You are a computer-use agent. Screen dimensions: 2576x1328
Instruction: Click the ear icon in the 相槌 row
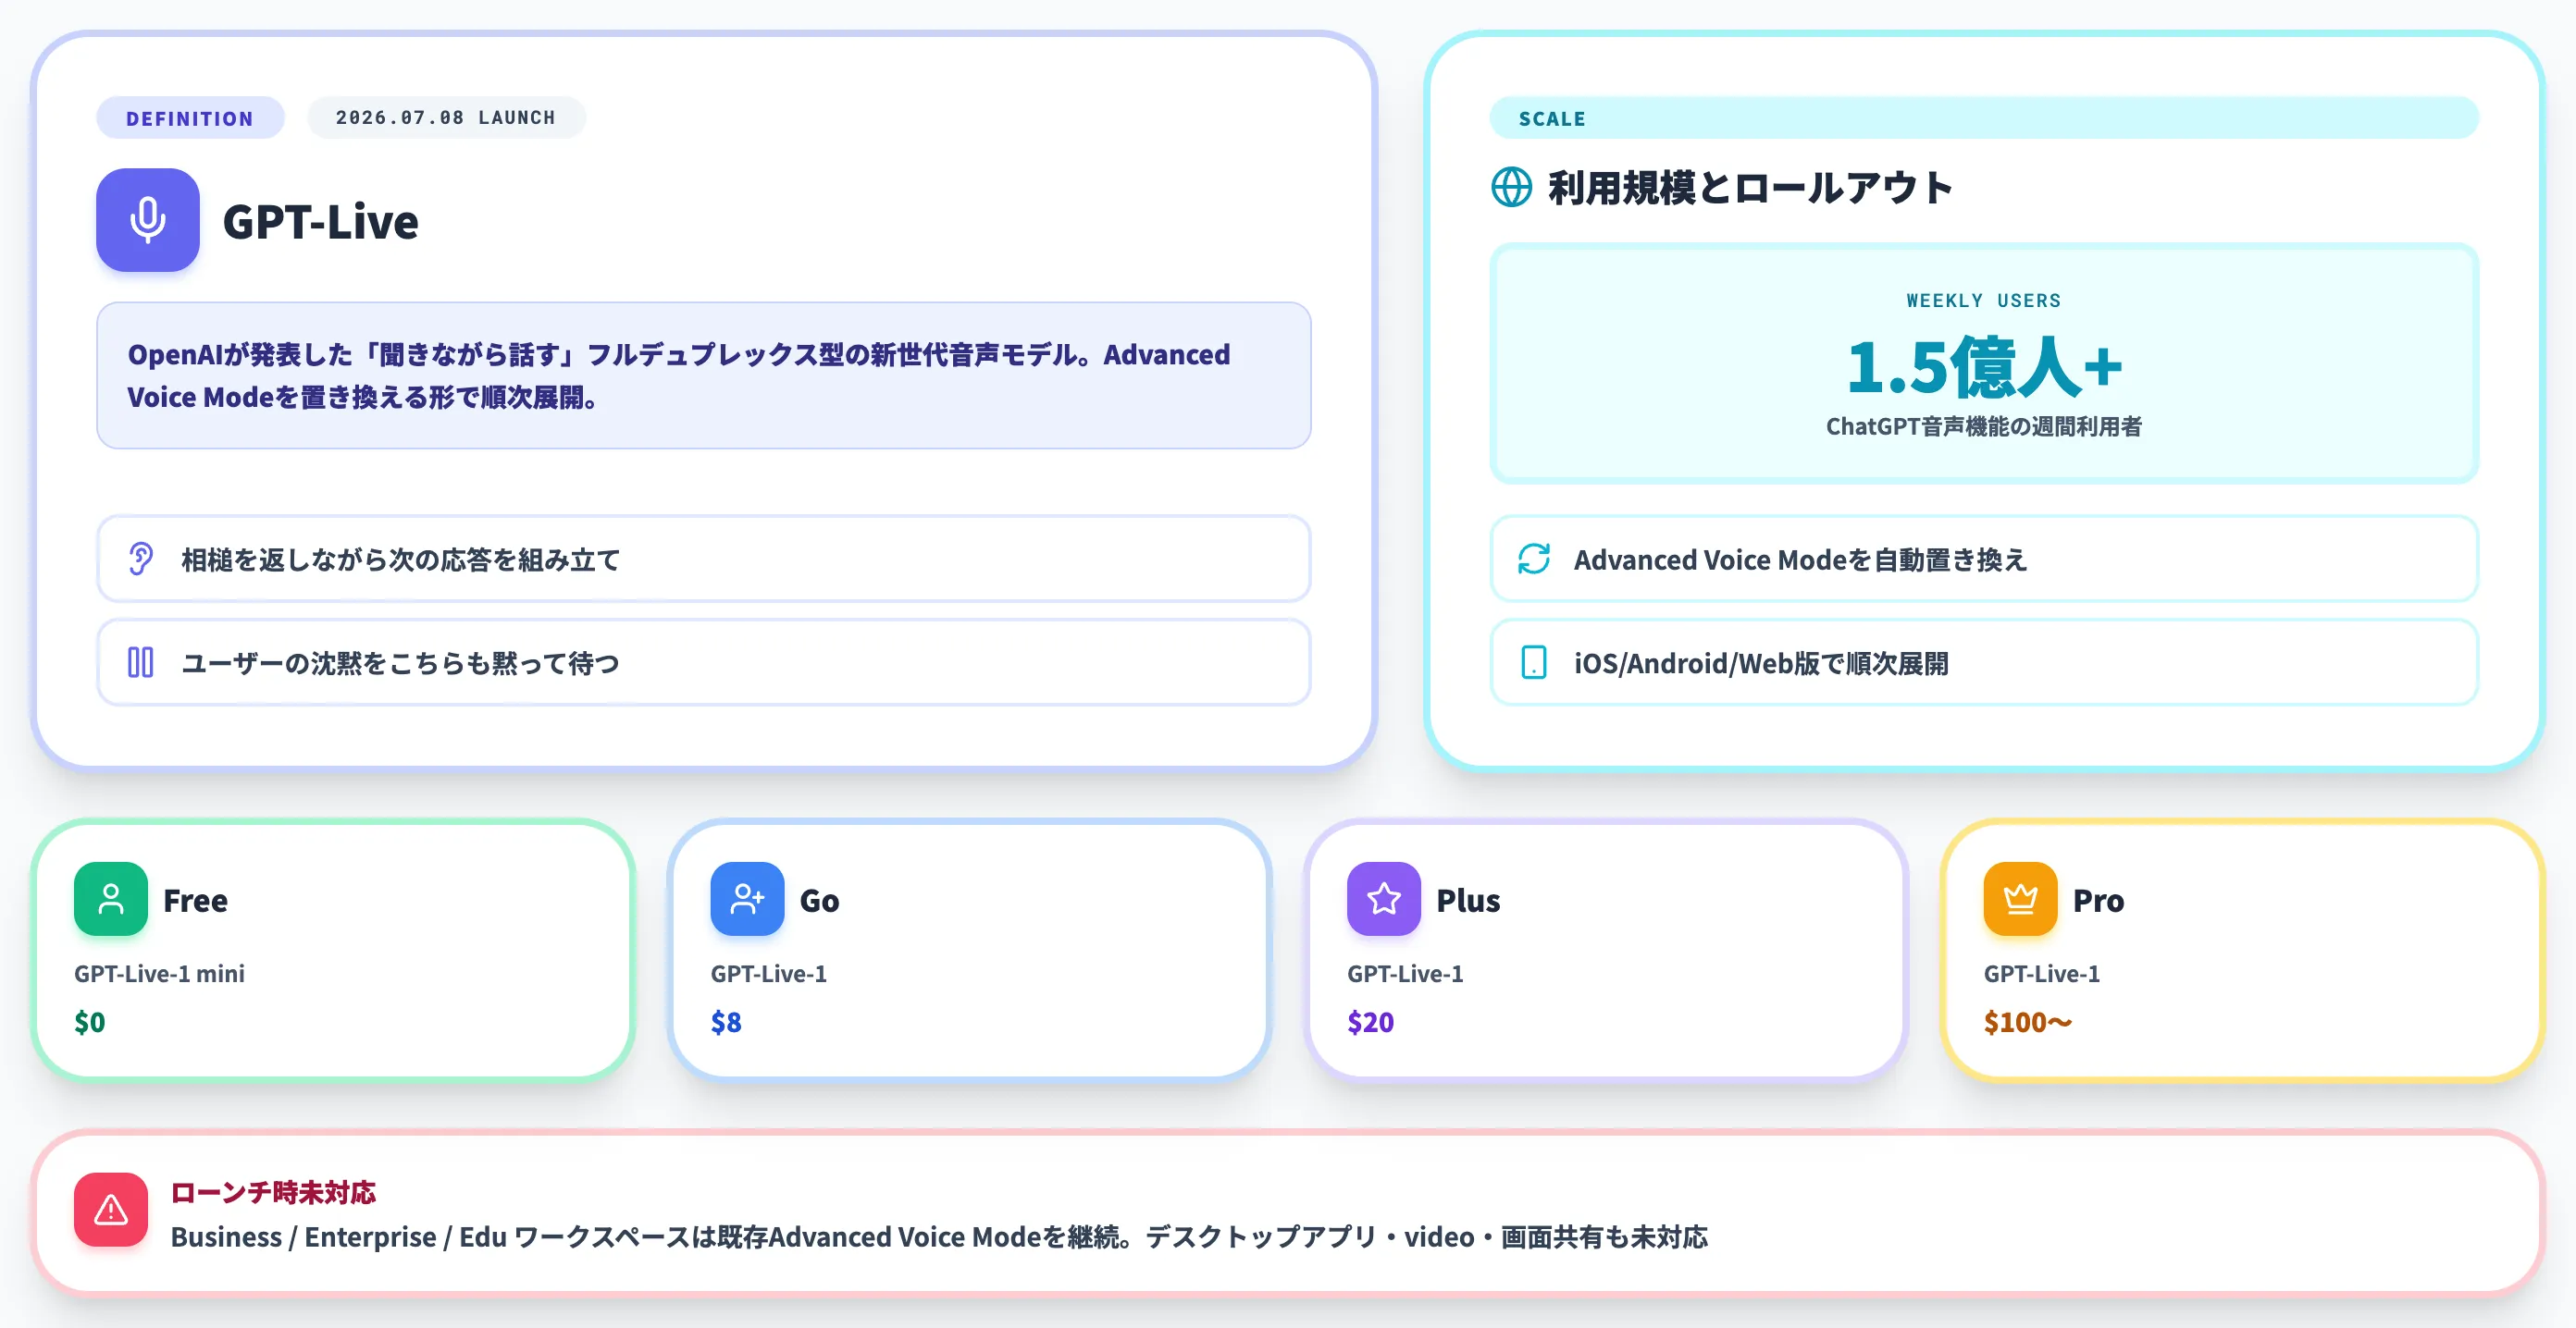[x=141, y=559]
